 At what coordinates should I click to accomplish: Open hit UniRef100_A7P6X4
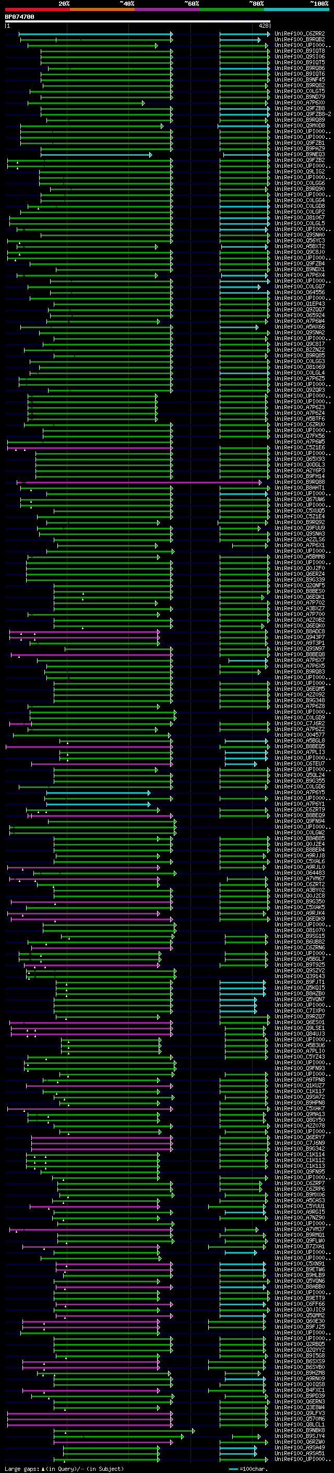300,275
